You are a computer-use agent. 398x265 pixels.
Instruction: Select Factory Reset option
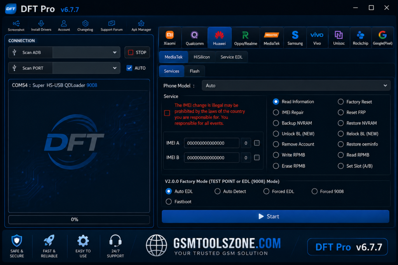coord(340,102)
